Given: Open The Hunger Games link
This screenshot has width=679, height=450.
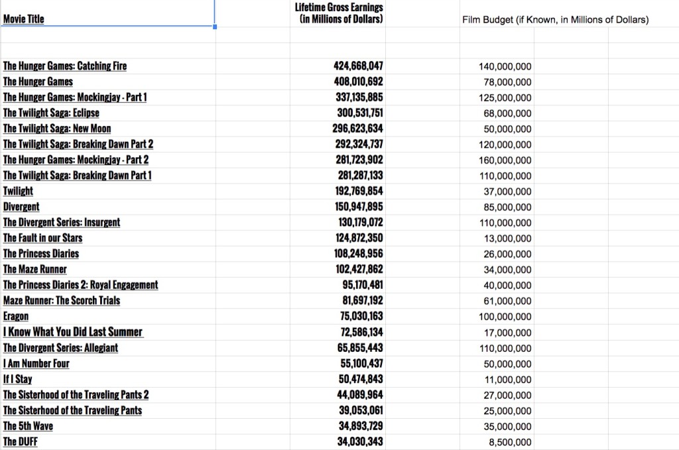Looking at the screenshot, I should click(x=38, y=82).
